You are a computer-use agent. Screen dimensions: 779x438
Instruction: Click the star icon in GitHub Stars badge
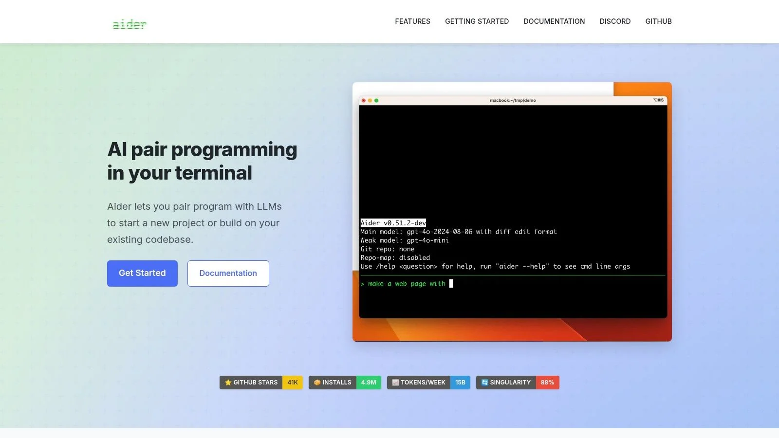pyautogui.click(x=228, y=383)
